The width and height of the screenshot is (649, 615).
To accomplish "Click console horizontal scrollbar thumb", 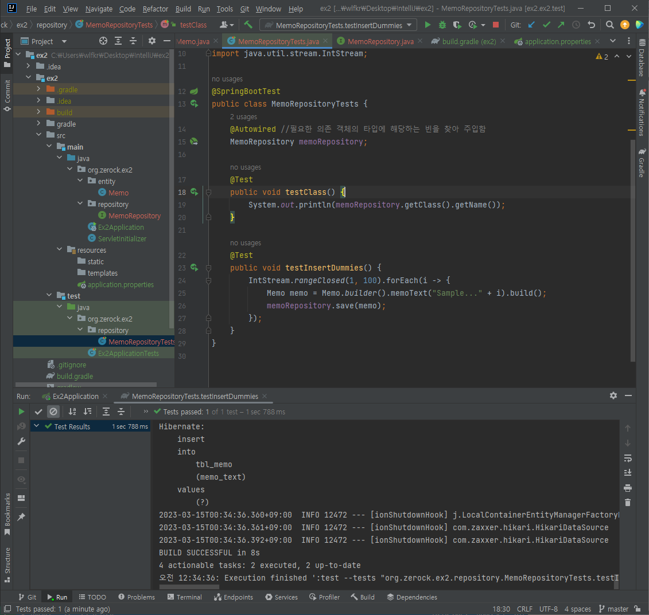I will pos(189,587).
